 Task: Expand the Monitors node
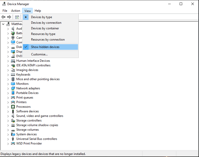click(x=8, y=84)
